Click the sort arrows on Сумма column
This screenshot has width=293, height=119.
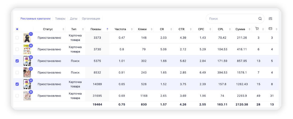pos(249,29)
